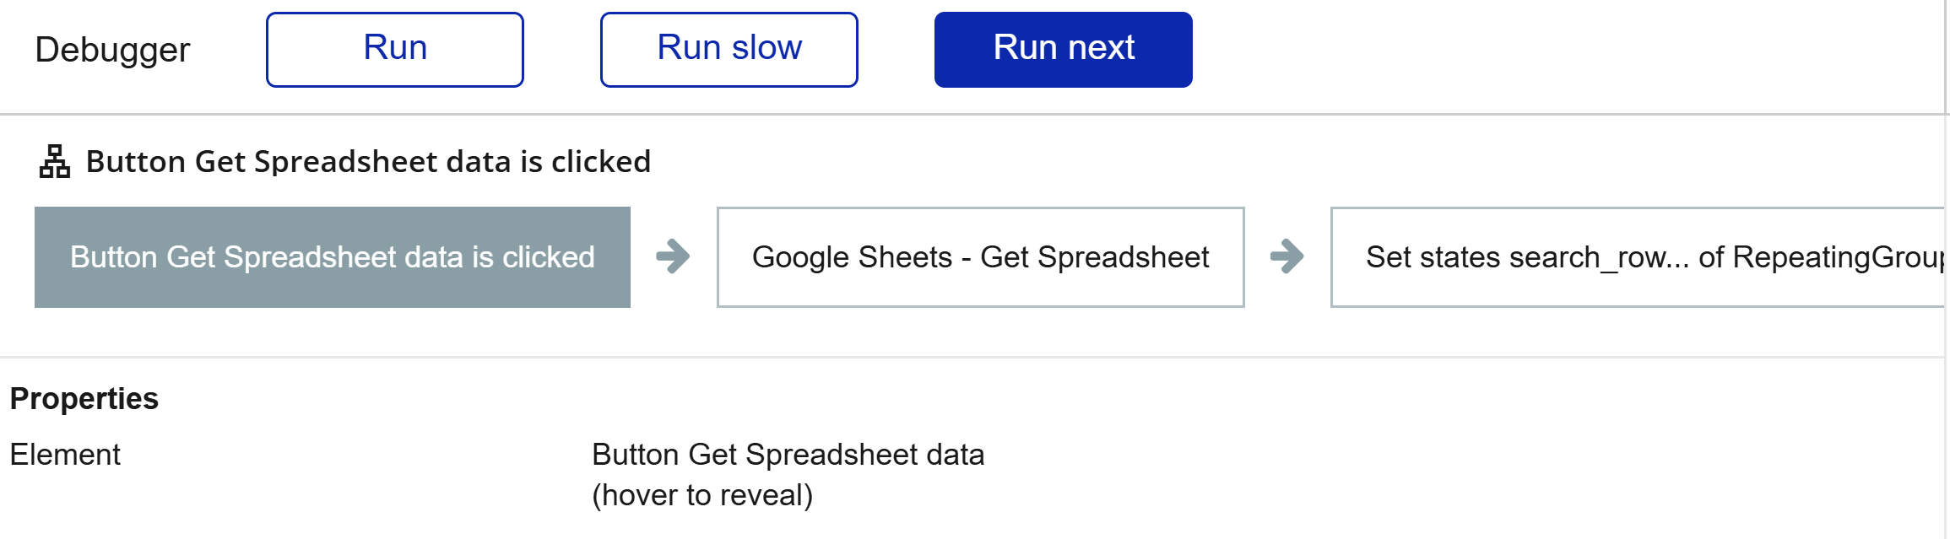Select the Set states search_row step
Image resolution: width=1950 pixels, height=539 pixels.
[1638, 257]
